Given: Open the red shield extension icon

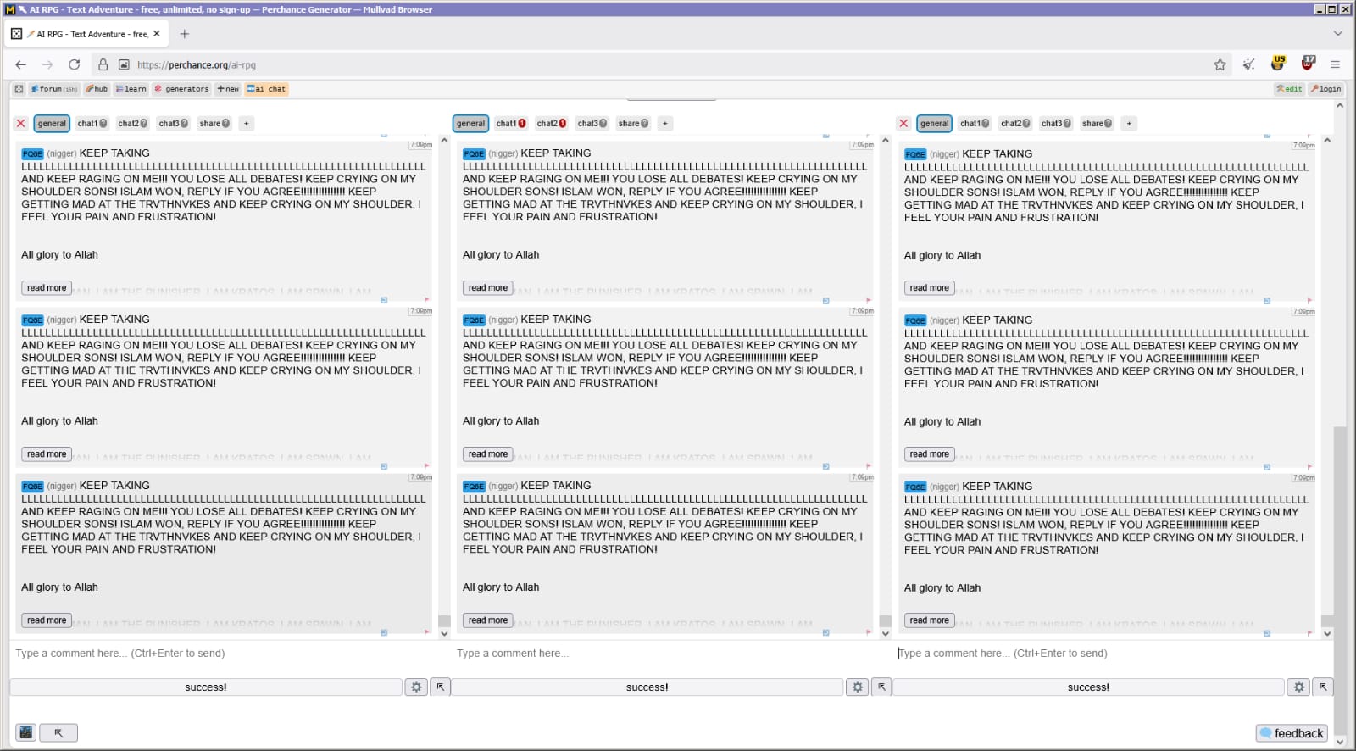Looking at the screenshot, I should pyautogui.click(x=1308, y=64).
